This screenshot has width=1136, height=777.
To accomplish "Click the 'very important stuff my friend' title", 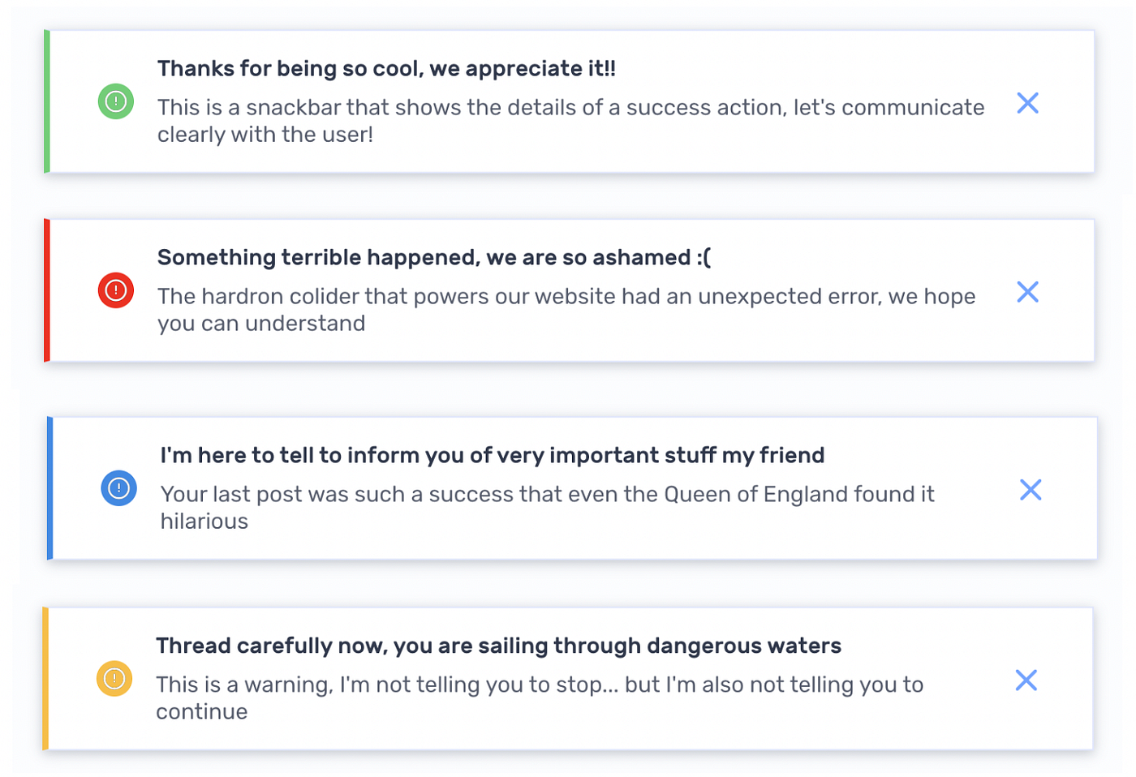I will (x=491, y=455).
